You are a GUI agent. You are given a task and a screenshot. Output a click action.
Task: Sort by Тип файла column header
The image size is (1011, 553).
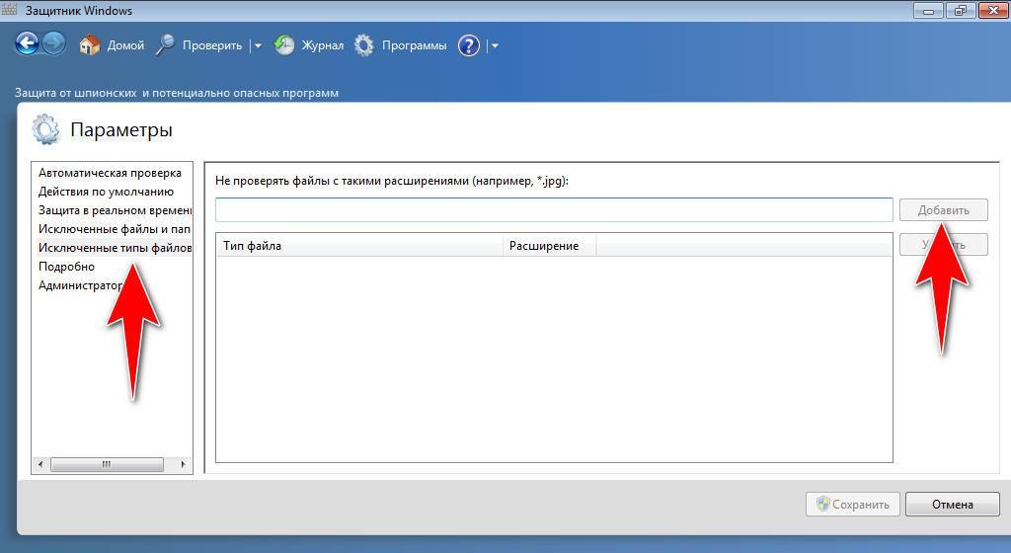358,246
